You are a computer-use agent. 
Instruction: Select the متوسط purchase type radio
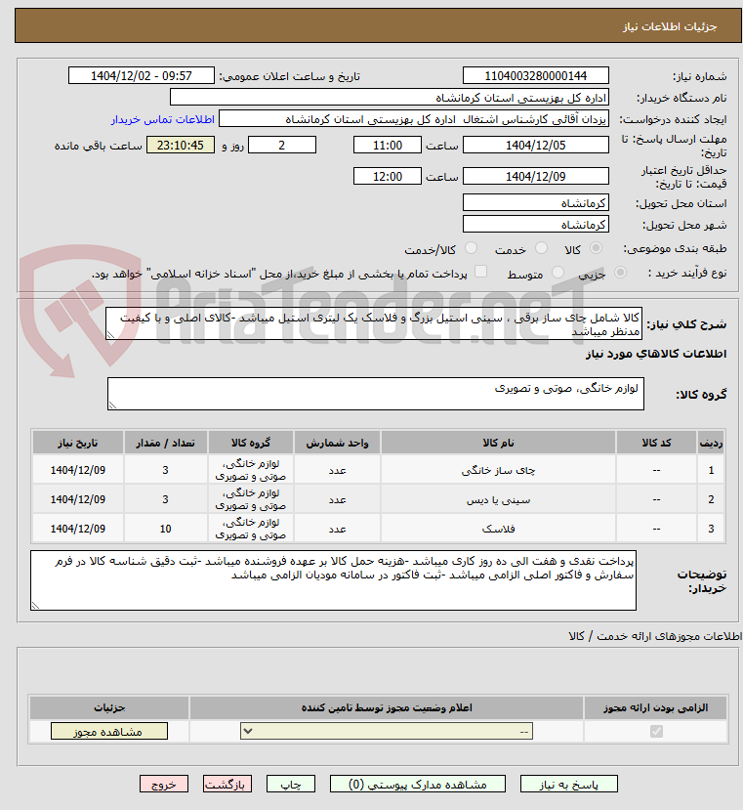click(x=557, y=273)
